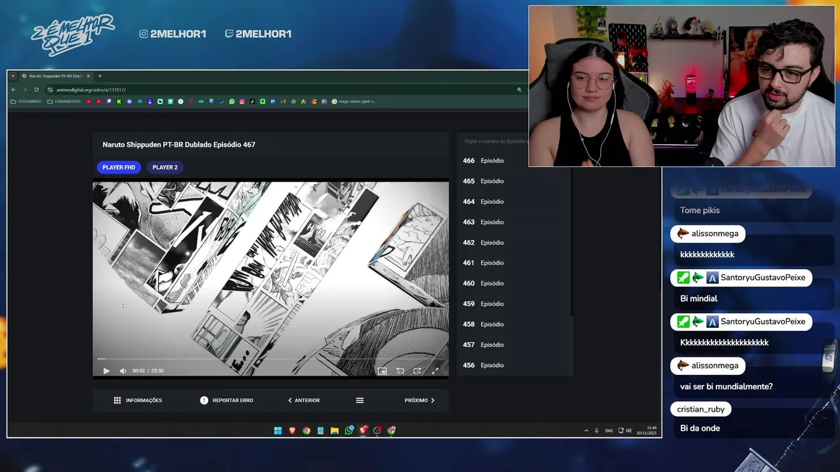Close the Naruto Shippuden browser tab
Image resolution: width=840 pixels, height=472 pixels.
(88, 76)
